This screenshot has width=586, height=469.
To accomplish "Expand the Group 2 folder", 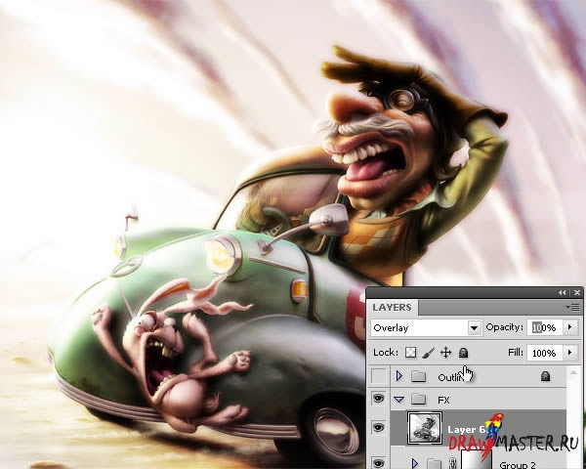I will 414,464.
